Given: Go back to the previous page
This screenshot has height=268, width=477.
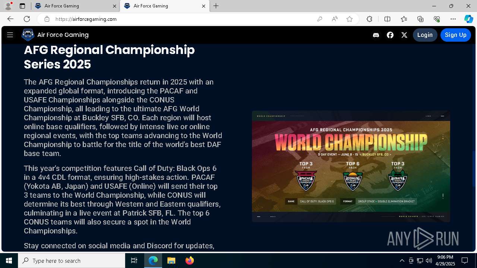Looking at the screenshot, I should tap(10, 19).
